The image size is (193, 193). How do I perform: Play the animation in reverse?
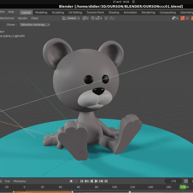pyautogui.click(x=91, y=181)
